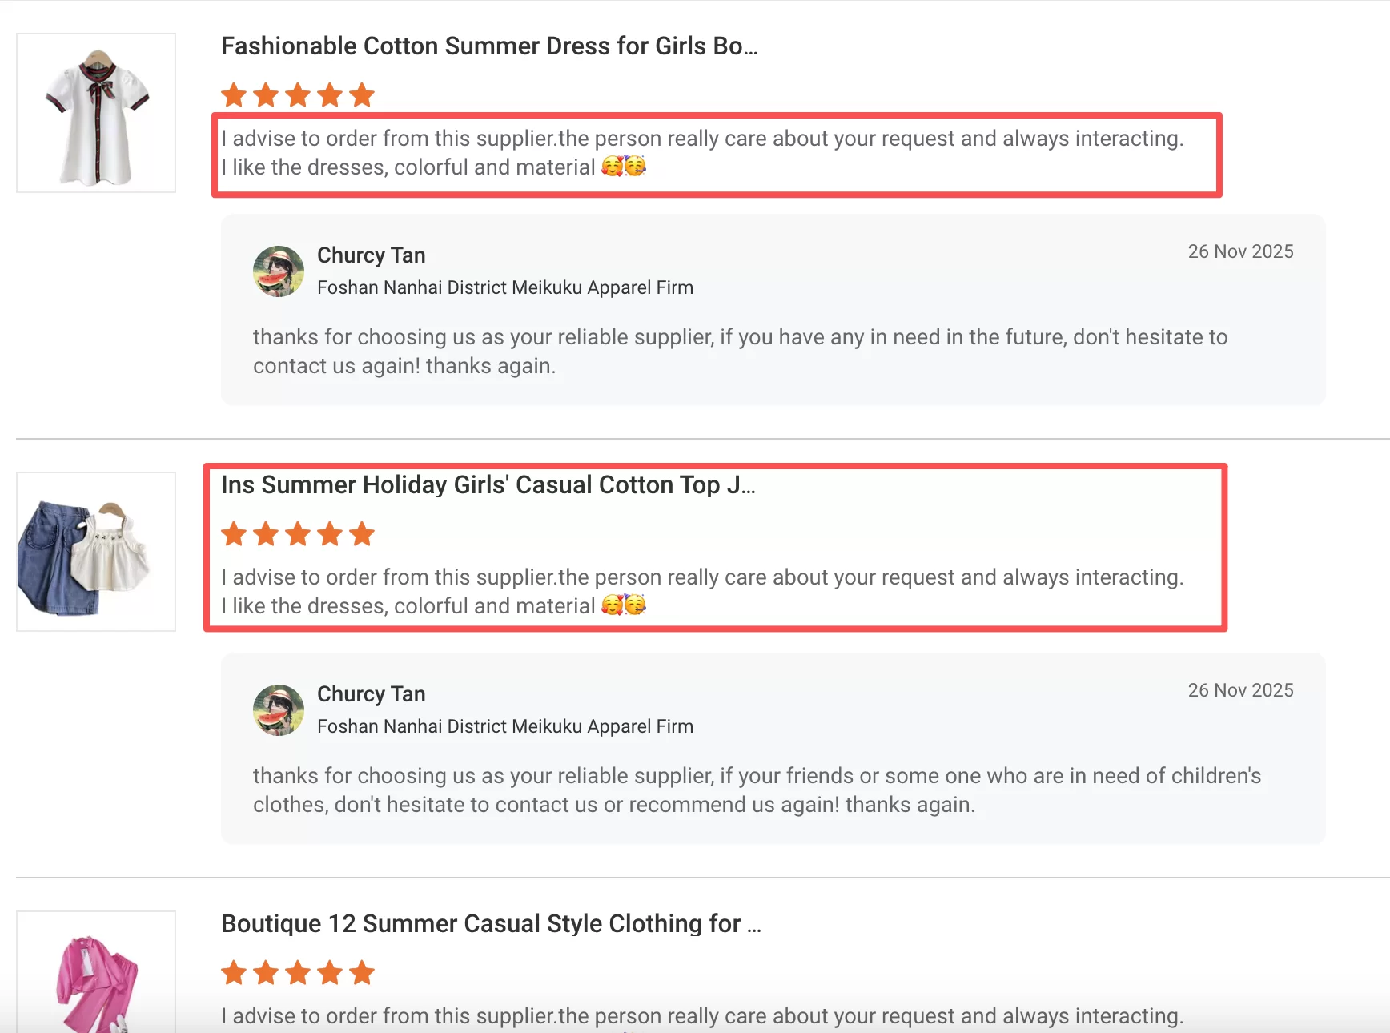
Task: Click the smiling emojis in the first review
Action: coord(624,167)
